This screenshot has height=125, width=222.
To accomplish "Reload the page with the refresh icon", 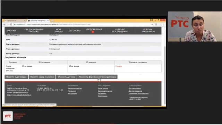I will pyautogui.click(x=11, y=25).
